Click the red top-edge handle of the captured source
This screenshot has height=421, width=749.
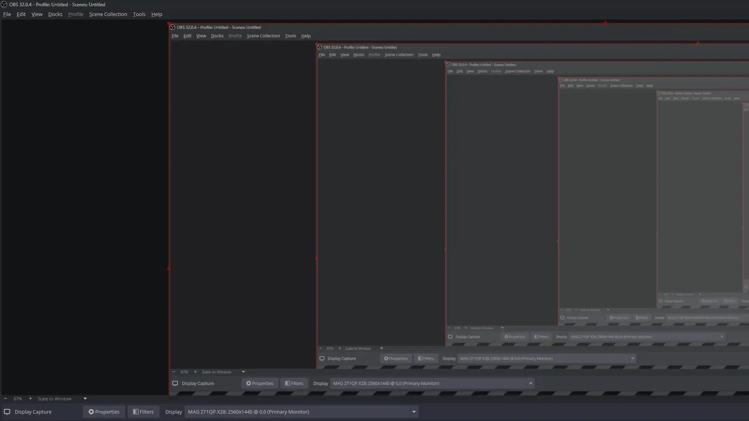(x=606, y=23)
